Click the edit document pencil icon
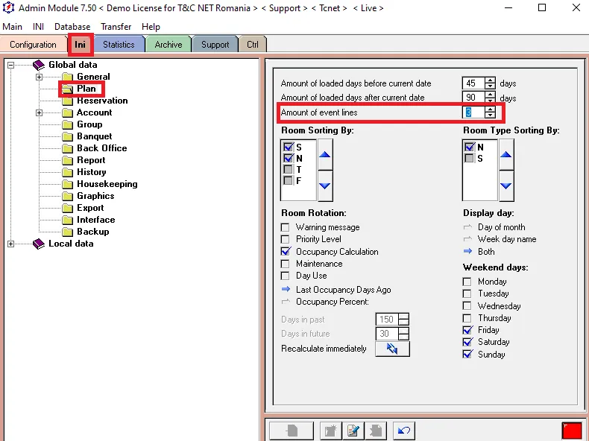Viewport: 589px width, 441px height. 353,430
